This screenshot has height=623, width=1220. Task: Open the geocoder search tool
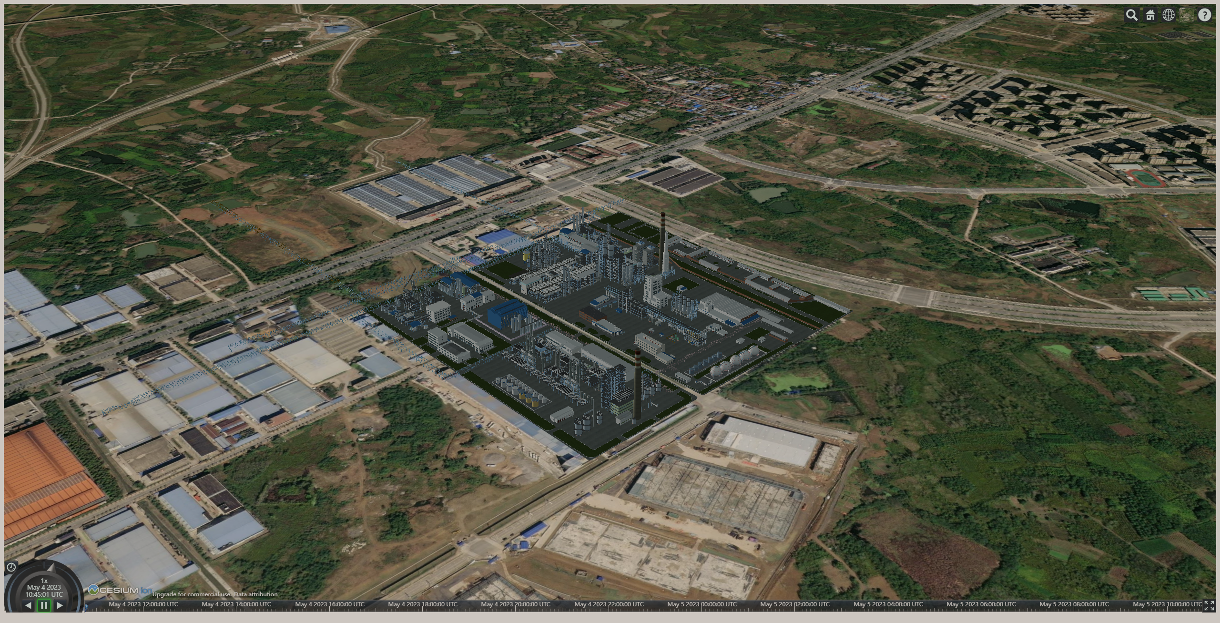point(1132,15)
